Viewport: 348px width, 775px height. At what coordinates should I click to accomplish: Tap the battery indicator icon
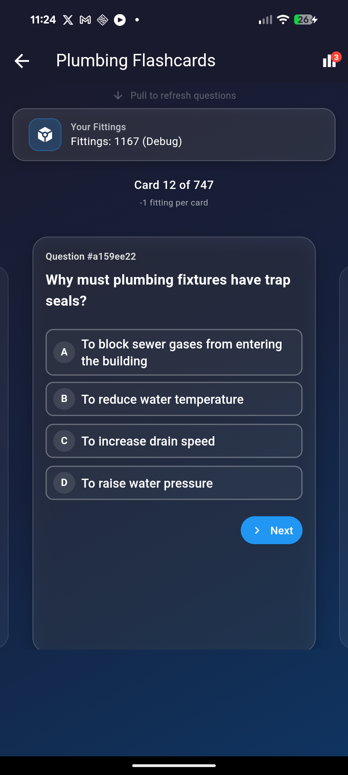305,20
